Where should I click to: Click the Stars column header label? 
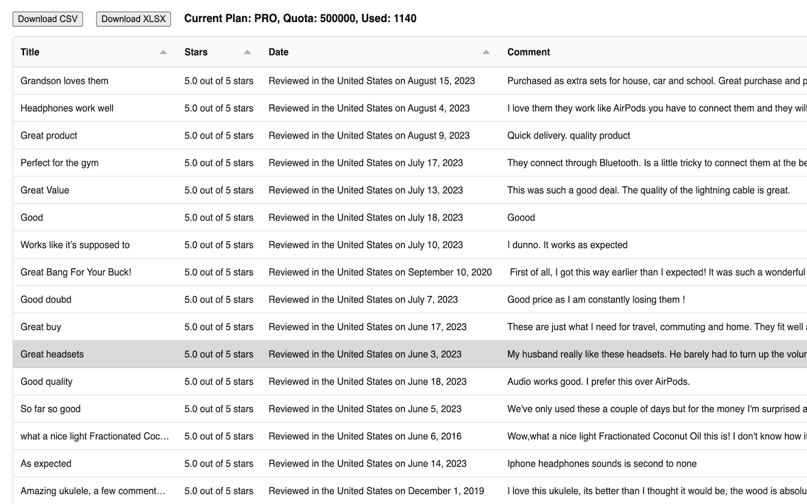click(x=196, y=52)
